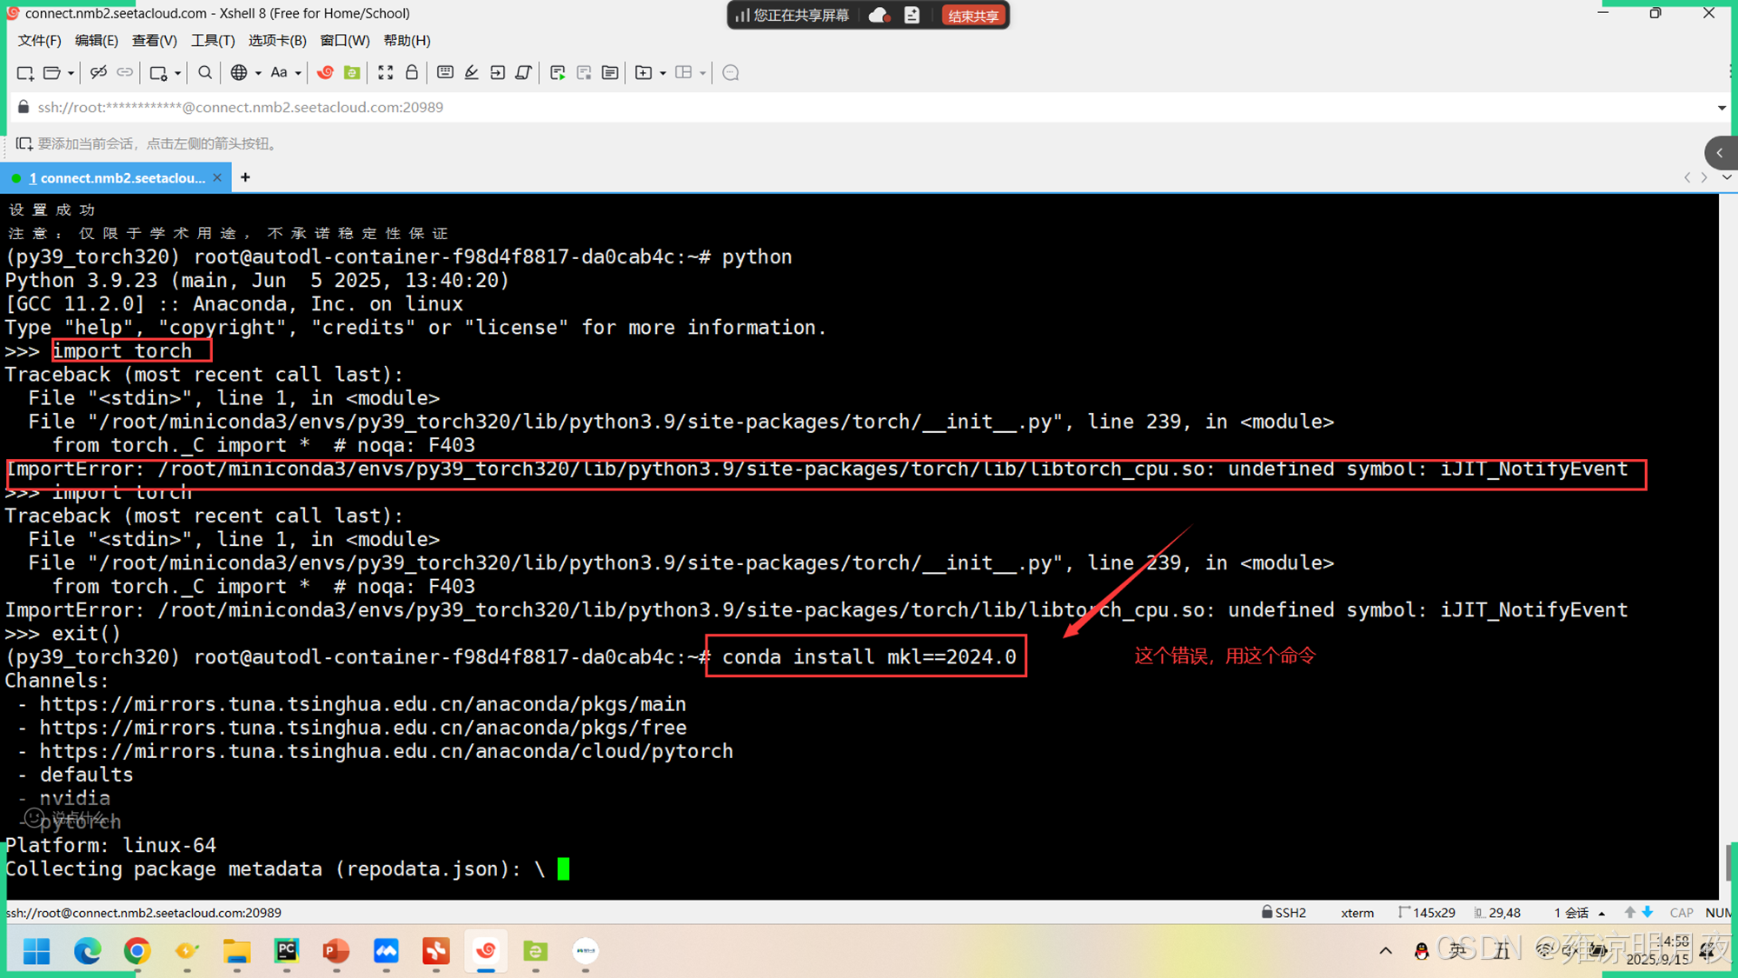Expand the address bar history dropdown
The width and height of the screenshot is (1738, 978).
point(1721,108)
